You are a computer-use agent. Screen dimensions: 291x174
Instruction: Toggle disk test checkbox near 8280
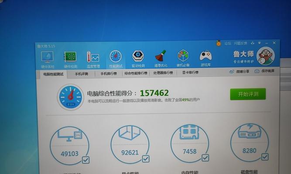tap(265, 157)
